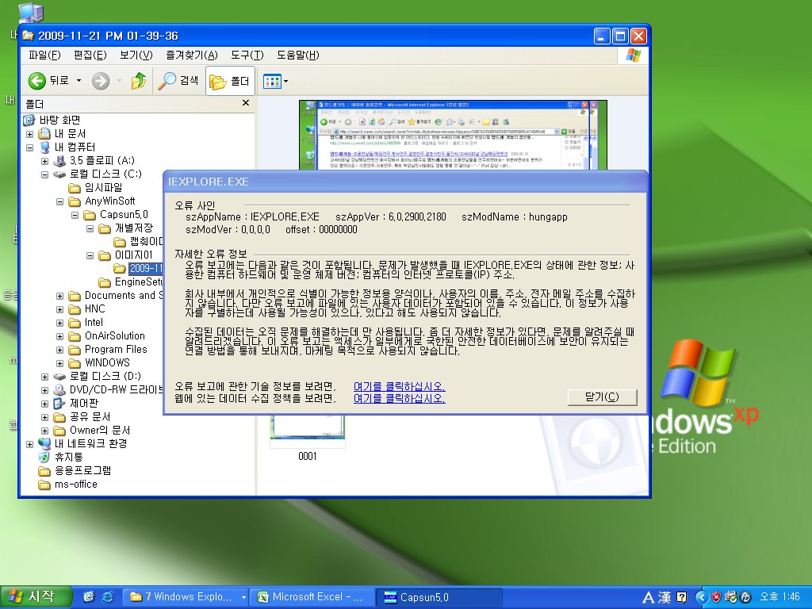The height and width of the screenshot is (609, 812).
Task: Click the 漢 hanja IME icon
Action: click(664, 597)
